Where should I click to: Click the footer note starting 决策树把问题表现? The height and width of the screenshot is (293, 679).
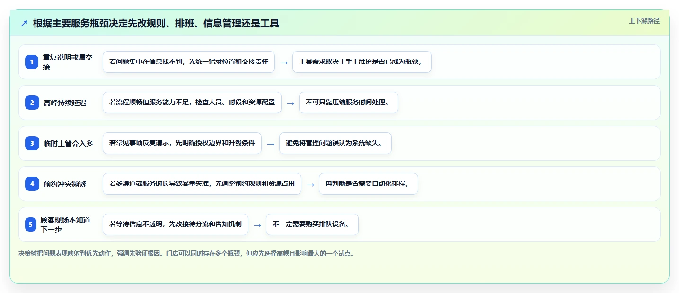coord(186,253)
